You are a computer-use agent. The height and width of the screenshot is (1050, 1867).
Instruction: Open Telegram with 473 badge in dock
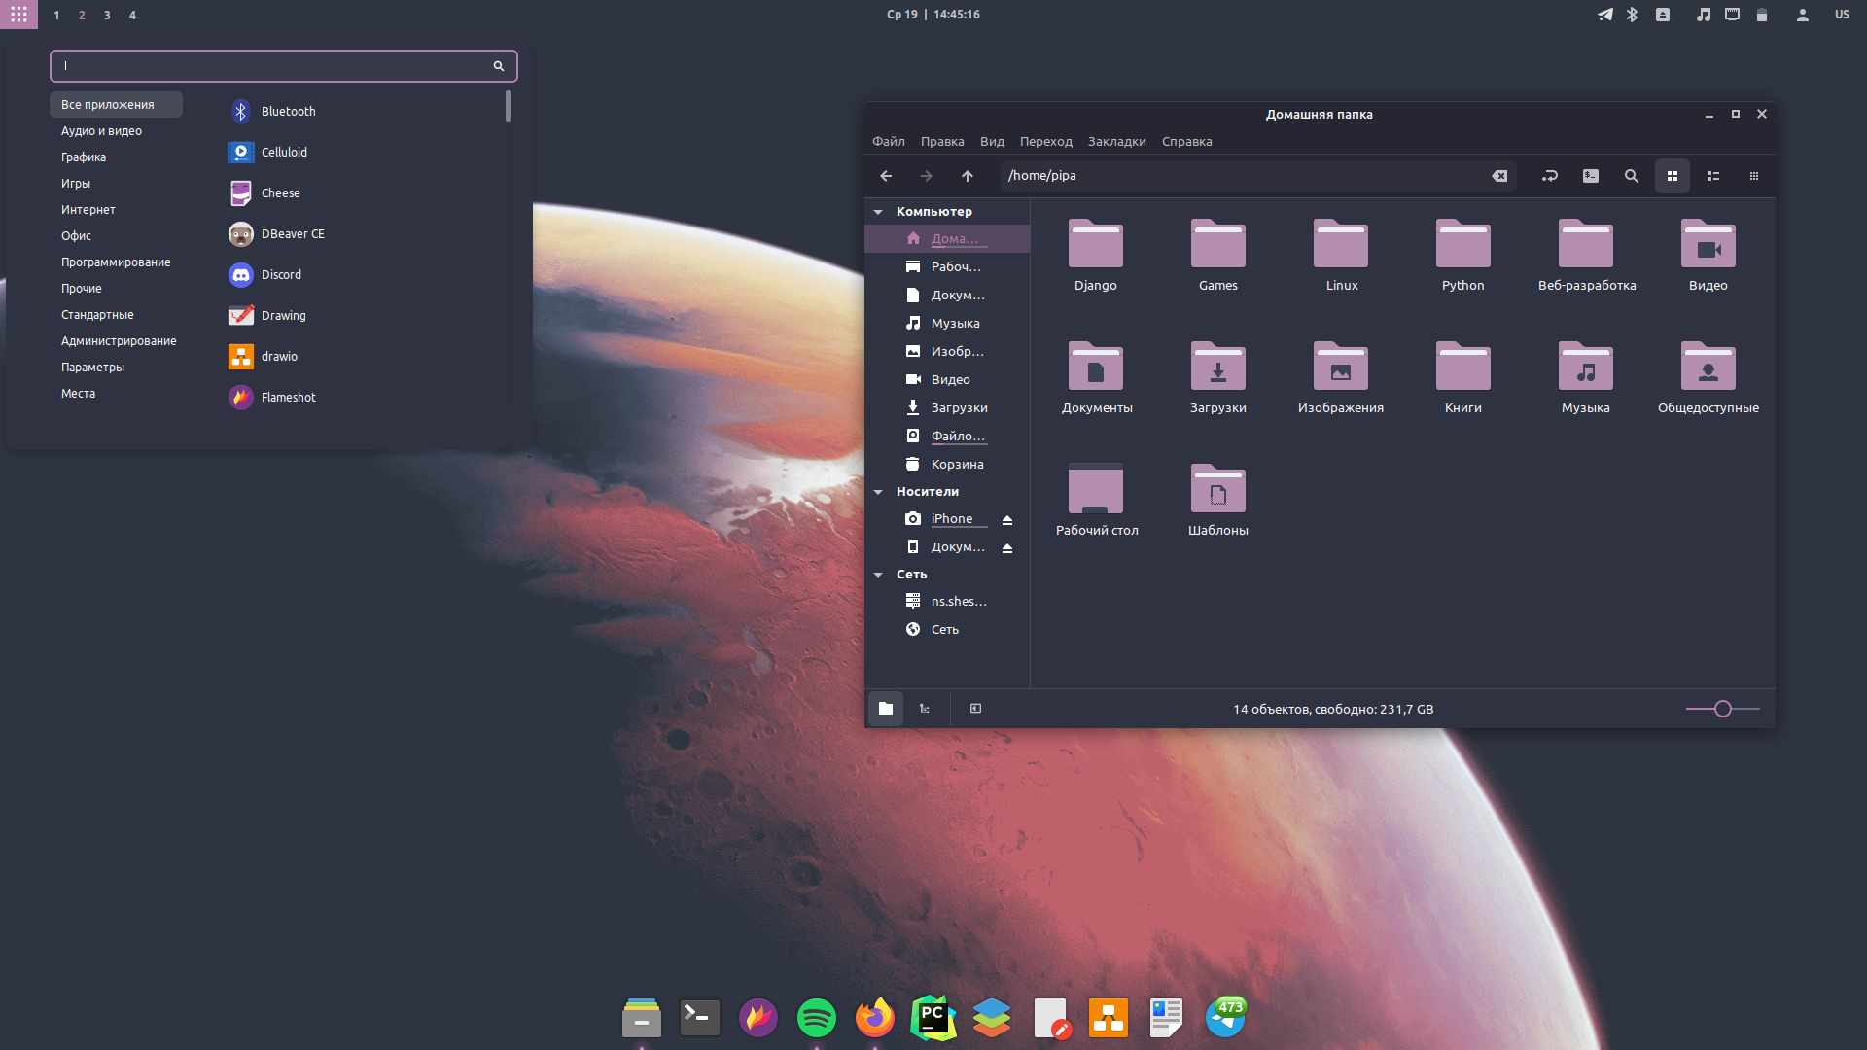[1225, 1018]
